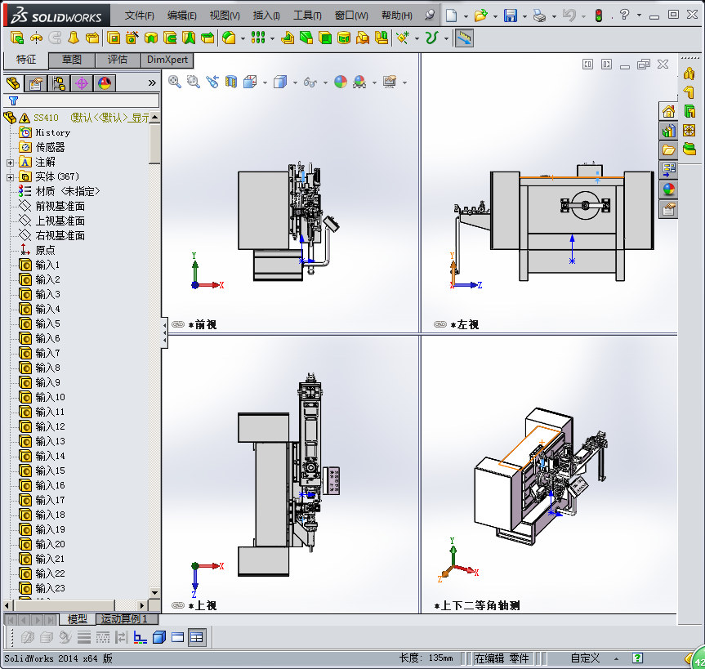Switch to the 草图 tab
Viewport: 705px width, 669px height.
coord(72,60)
